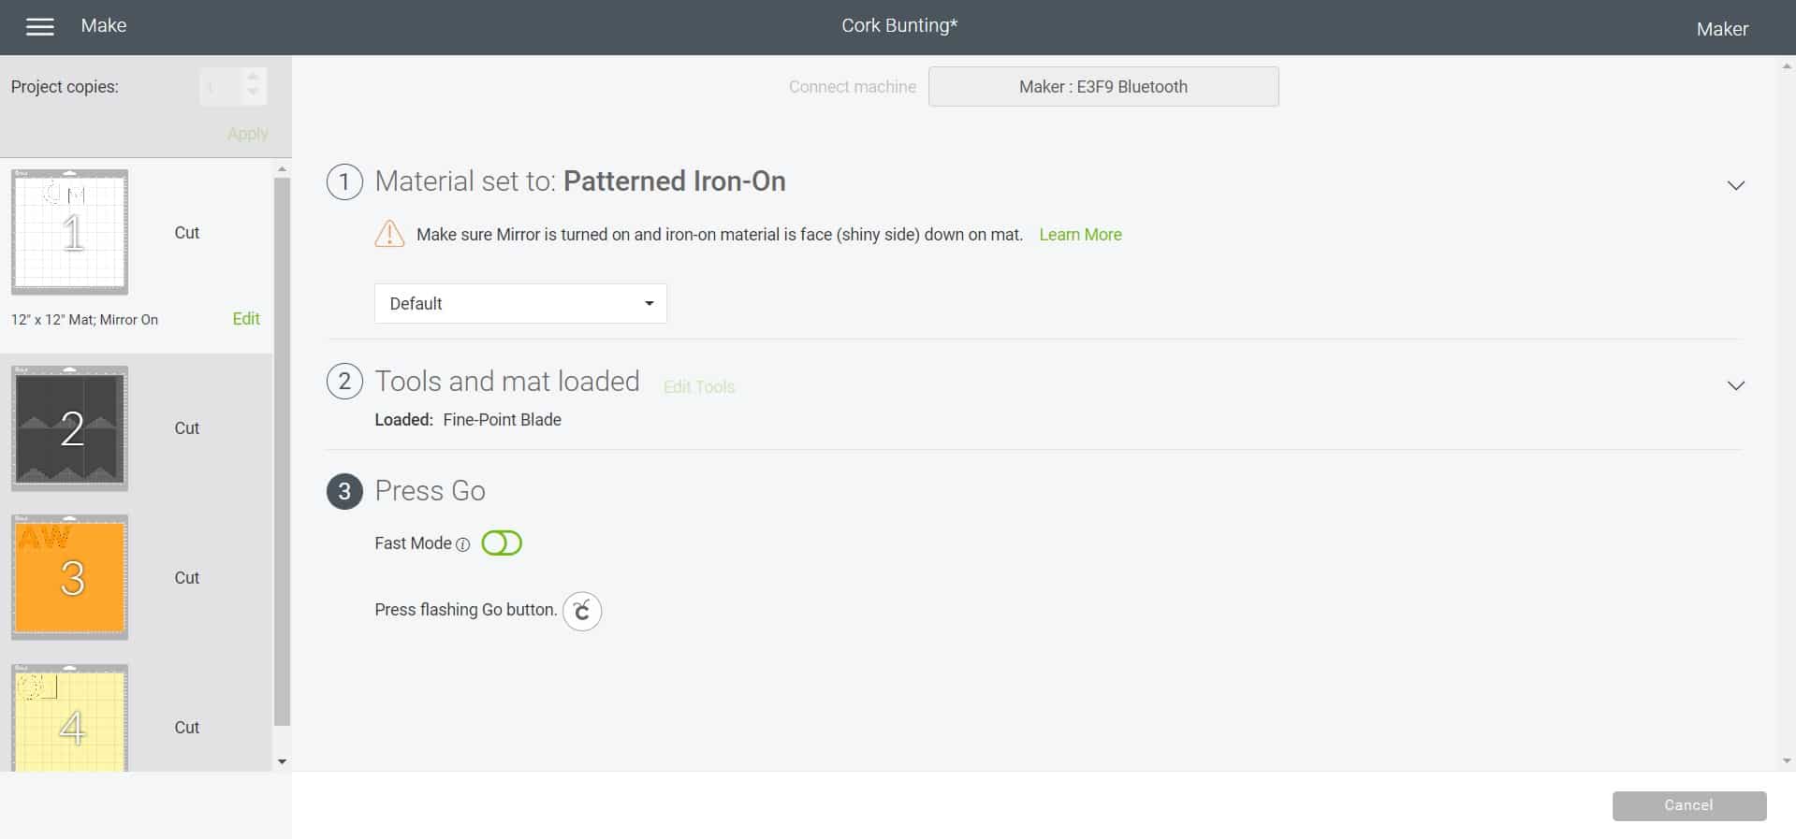Click the Edit Tools link

click(699, 387)
